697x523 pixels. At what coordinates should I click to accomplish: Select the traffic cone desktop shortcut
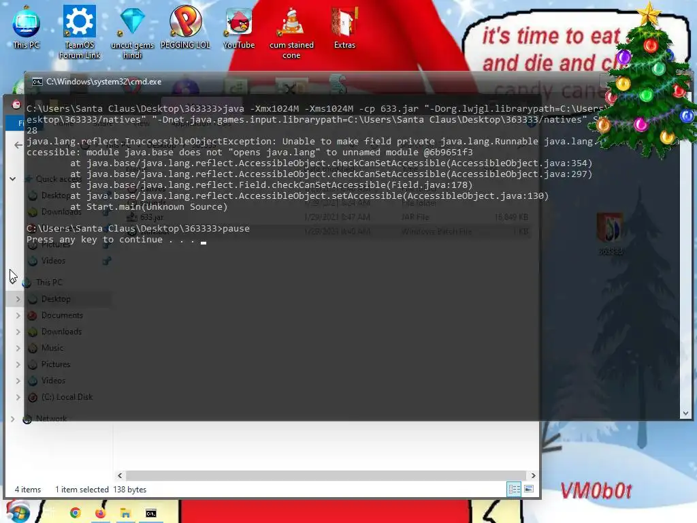291,33
